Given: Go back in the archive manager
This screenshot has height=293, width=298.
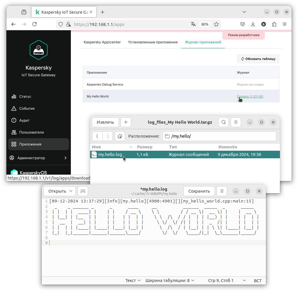Looking at the screenshot, I should point(97,136).
